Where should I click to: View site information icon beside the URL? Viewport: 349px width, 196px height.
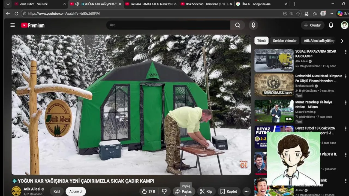(25, 13)
